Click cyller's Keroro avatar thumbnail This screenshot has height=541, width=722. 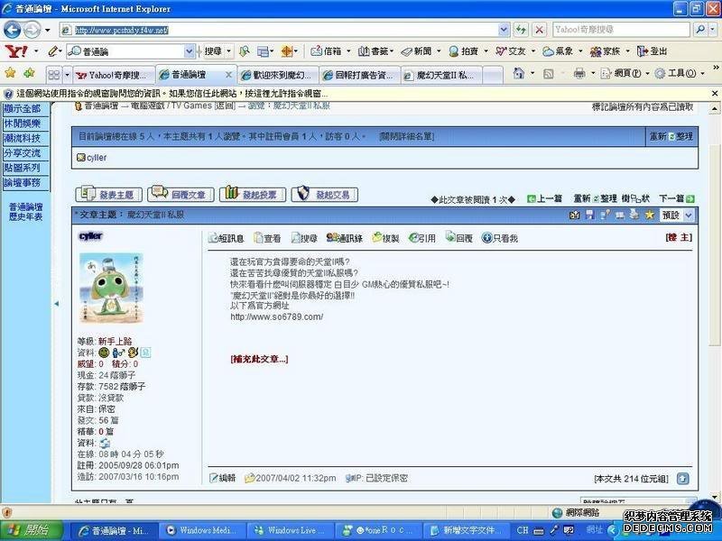point(113,289)
